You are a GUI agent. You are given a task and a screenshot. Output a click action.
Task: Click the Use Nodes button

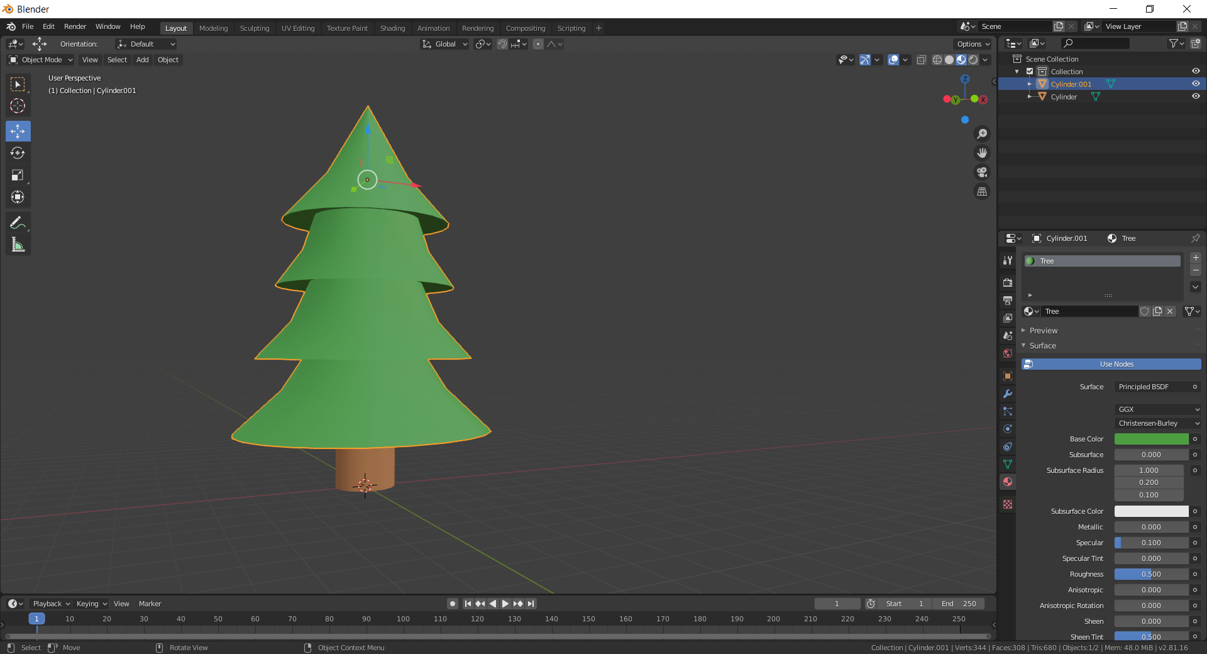click(x=1111, y=364)
